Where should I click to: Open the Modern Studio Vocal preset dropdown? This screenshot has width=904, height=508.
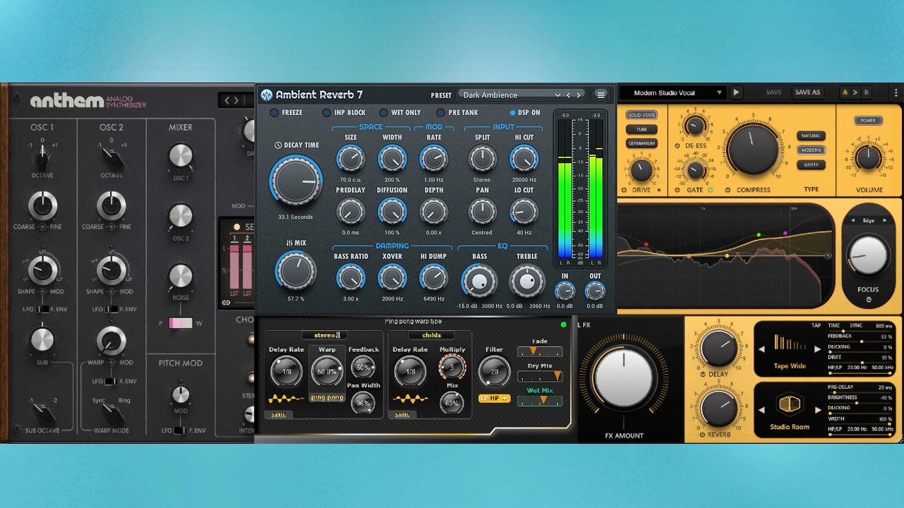pos(673,92)
